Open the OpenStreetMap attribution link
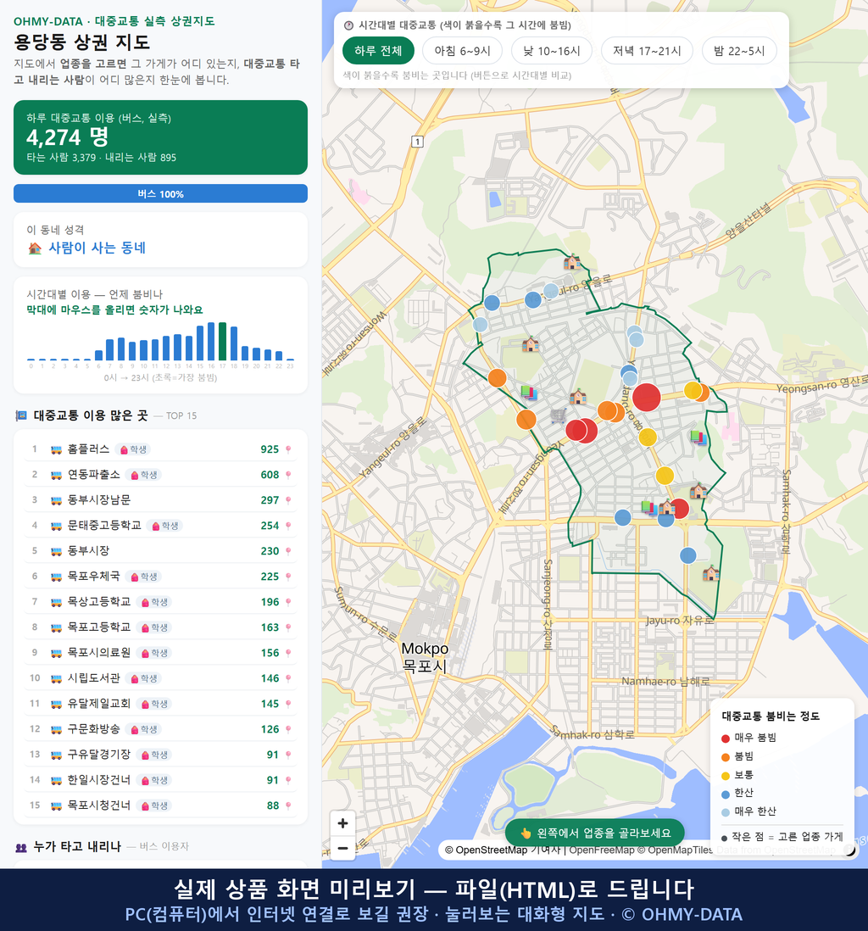The height and width of the screenshot is (931, 868). point(491,850)
